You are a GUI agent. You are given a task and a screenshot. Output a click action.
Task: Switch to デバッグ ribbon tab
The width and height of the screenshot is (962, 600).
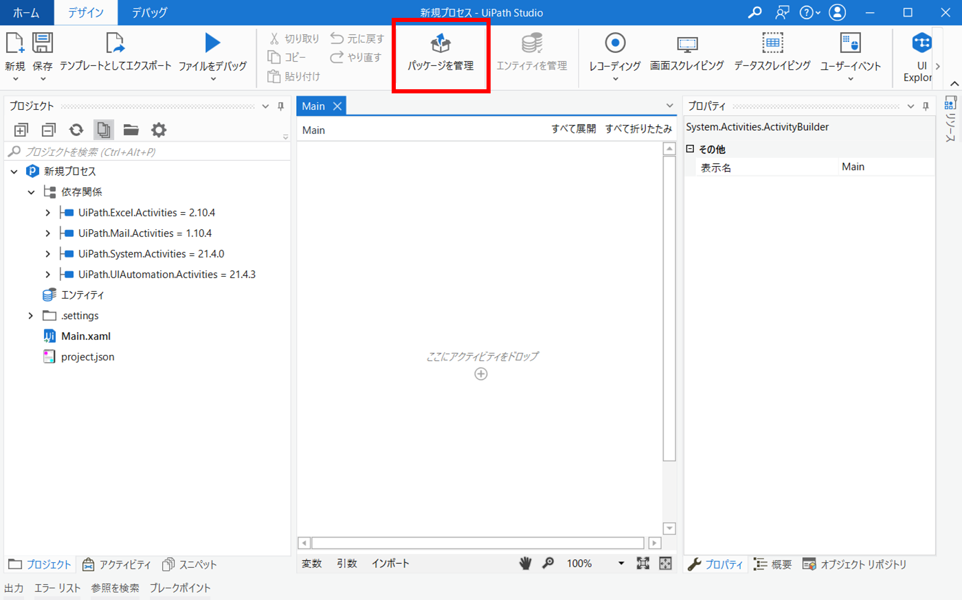149,12
